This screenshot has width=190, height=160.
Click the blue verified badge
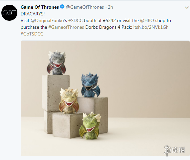click(62, 7)
